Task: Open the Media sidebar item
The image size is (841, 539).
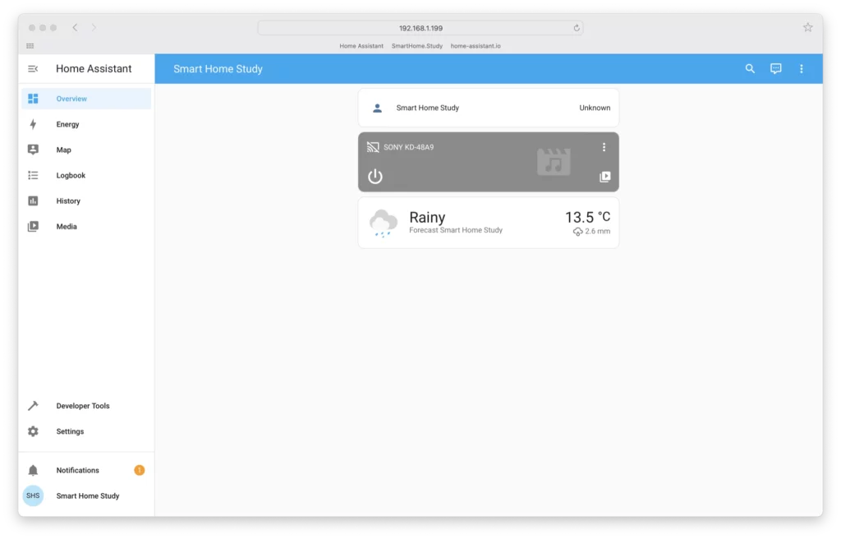Action: pyautogui.click(x=85, y=227)
